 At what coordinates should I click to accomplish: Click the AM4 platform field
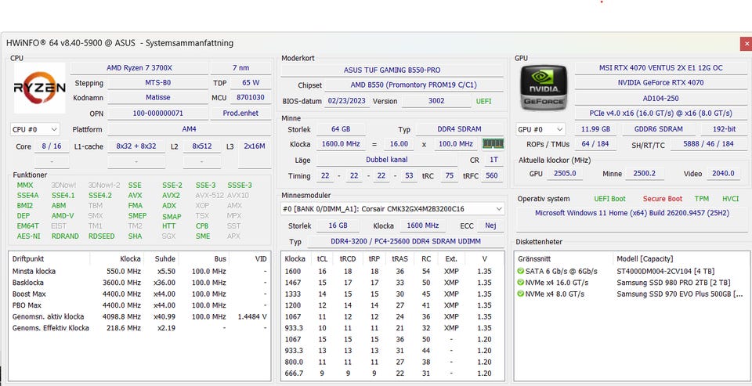[x=189, y=129]
